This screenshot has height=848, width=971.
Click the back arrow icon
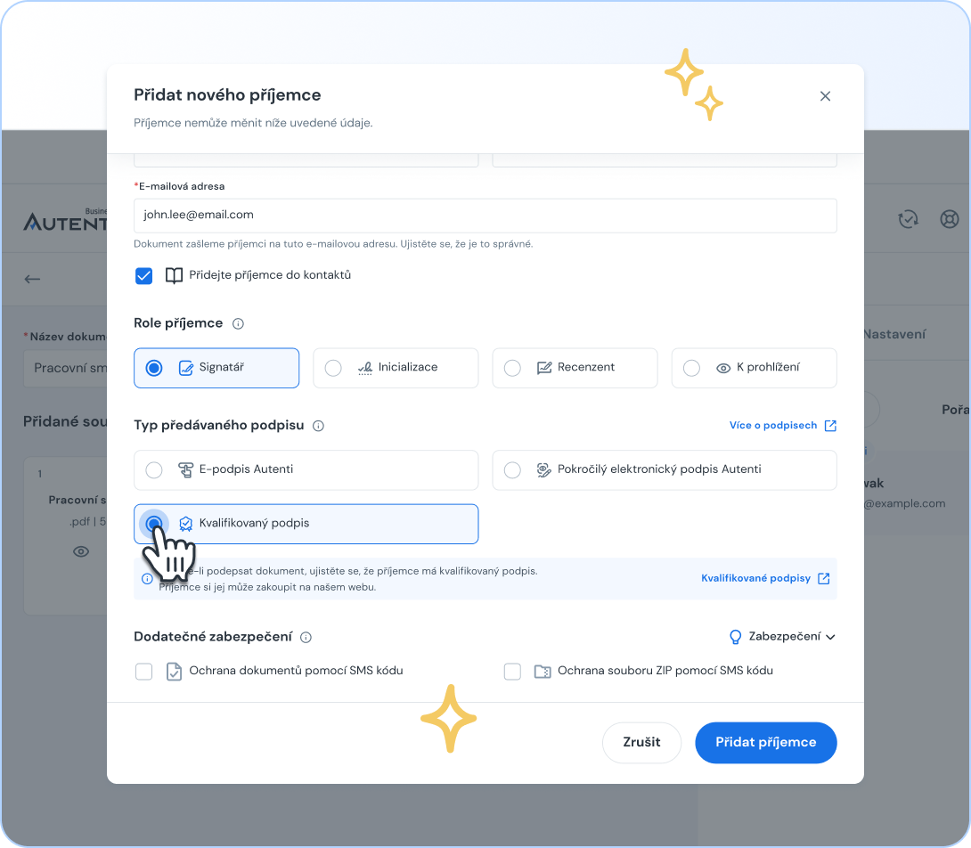pyautogui.click(x=32, y=279)
